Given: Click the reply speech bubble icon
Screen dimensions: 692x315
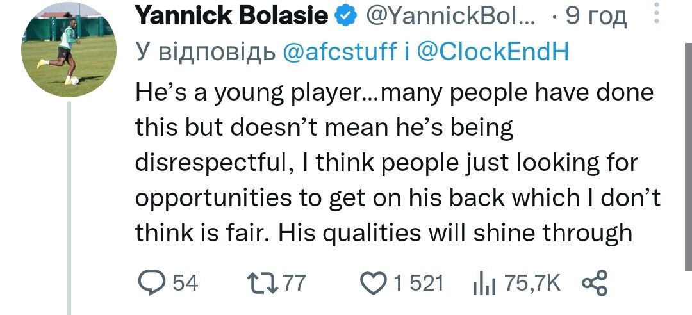Looking at the screenshot, I should click(x=151, y=282).
